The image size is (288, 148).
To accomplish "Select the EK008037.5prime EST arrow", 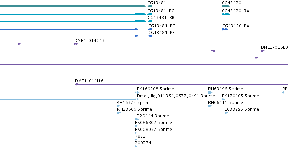I will 136,133.
